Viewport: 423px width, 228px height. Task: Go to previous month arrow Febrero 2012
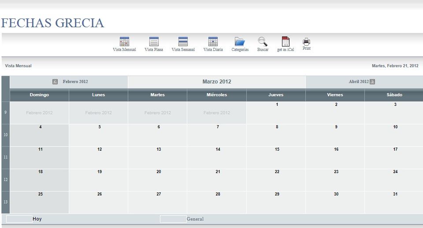(55, 82)
